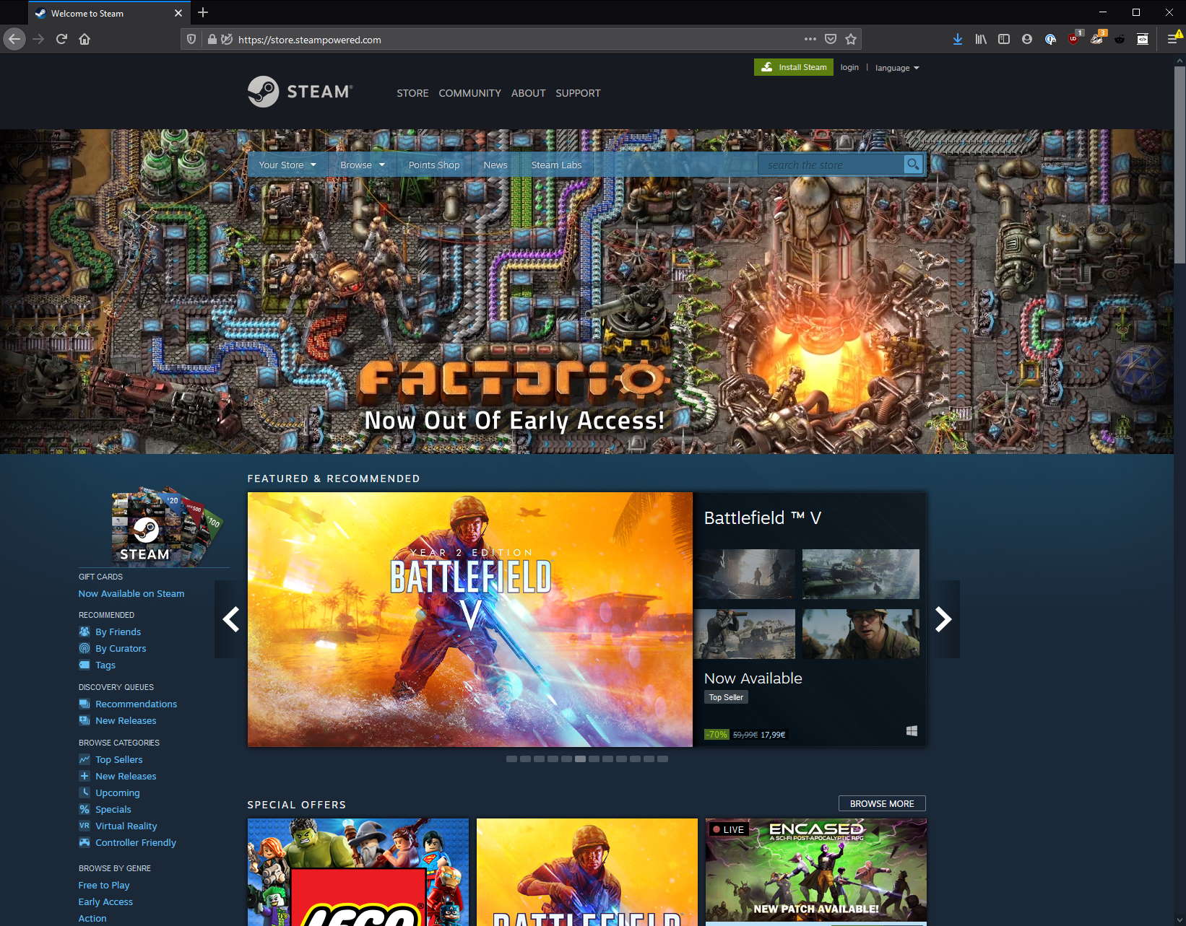Show next featured game with right arrow

click(x=943, y=619)
